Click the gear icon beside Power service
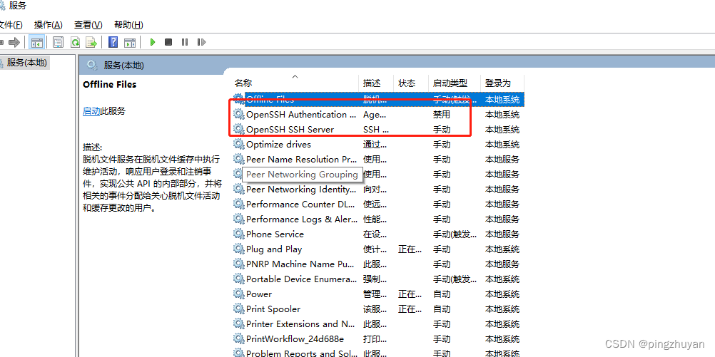 [239, 294]
